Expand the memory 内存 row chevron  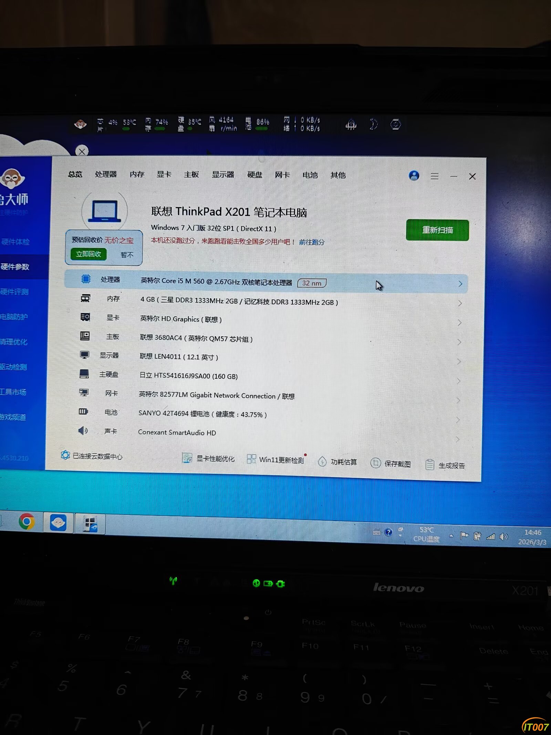click(460, 304)
